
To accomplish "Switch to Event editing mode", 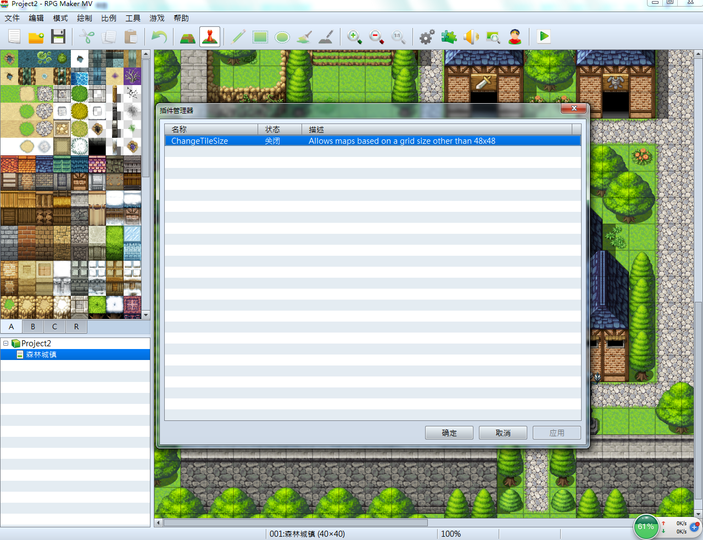I will 210,37.
